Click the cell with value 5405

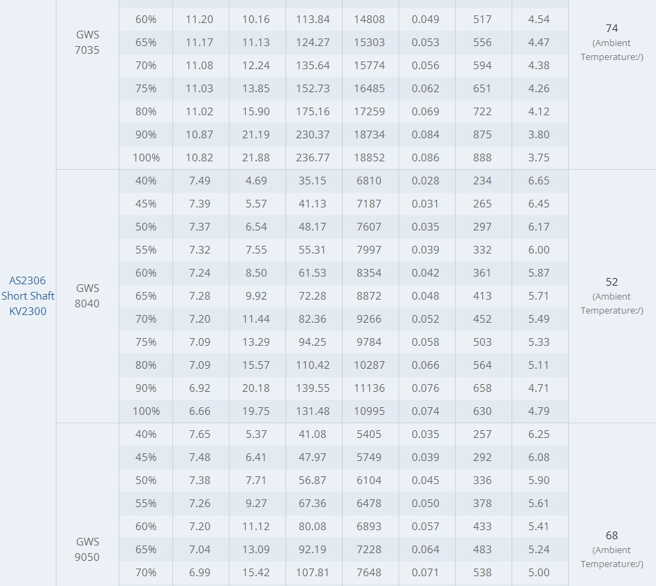tap(369, 434)
